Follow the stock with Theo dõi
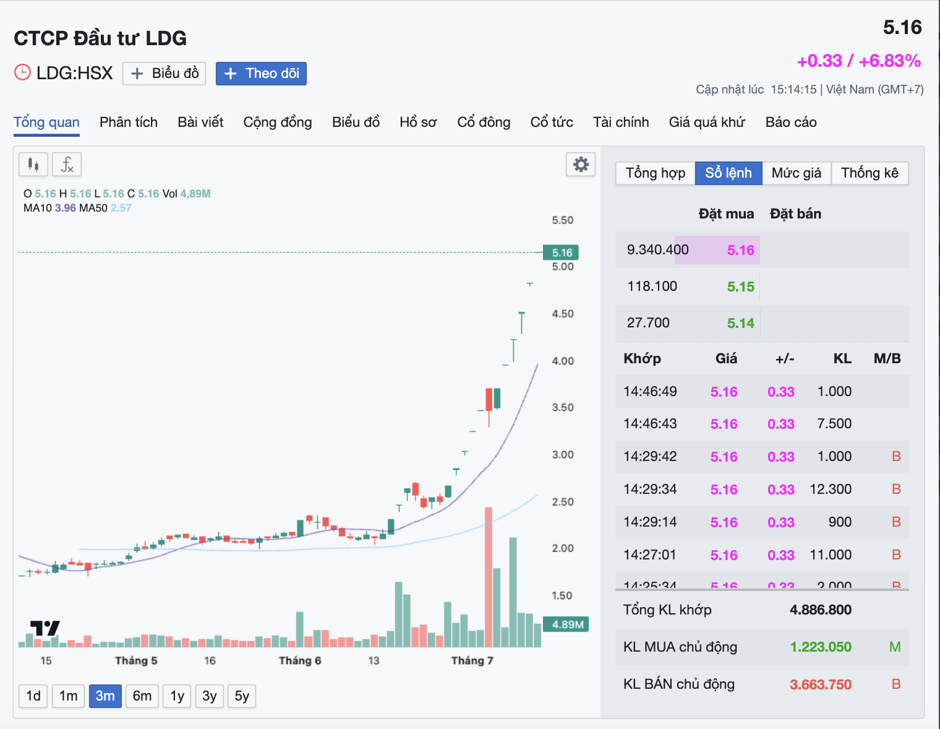Image resolution: width=940 pixels, height=729 pixels. (x=261, y=73)
